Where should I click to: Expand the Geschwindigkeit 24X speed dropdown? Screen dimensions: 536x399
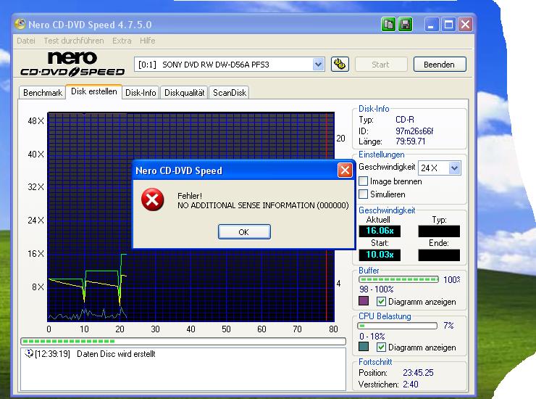point(454,168)
